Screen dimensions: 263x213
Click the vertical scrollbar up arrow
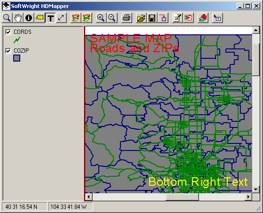[256, 30]
